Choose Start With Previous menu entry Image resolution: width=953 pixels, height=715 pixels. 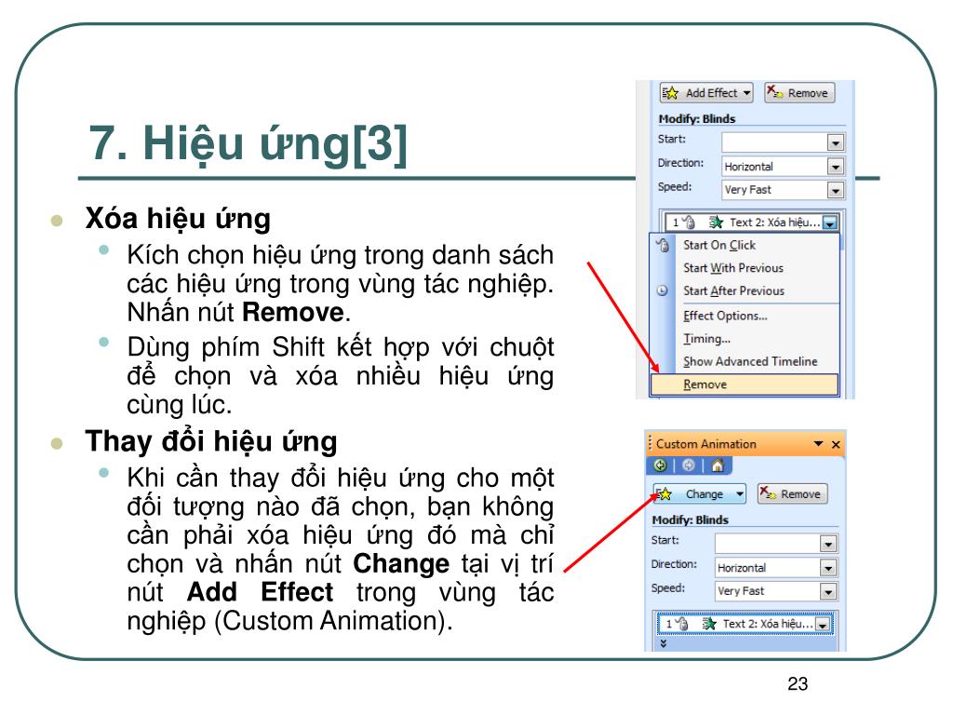tap(733, 268)
